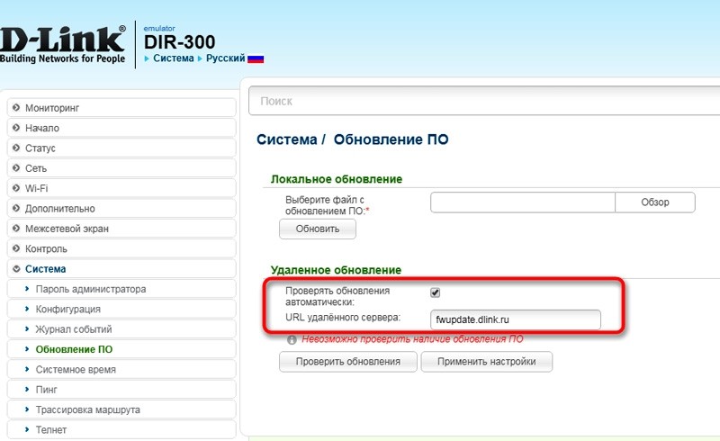
Task: Click the Система breadcrumb link in header
Action: pyautogui.click(x=174, y=58)
